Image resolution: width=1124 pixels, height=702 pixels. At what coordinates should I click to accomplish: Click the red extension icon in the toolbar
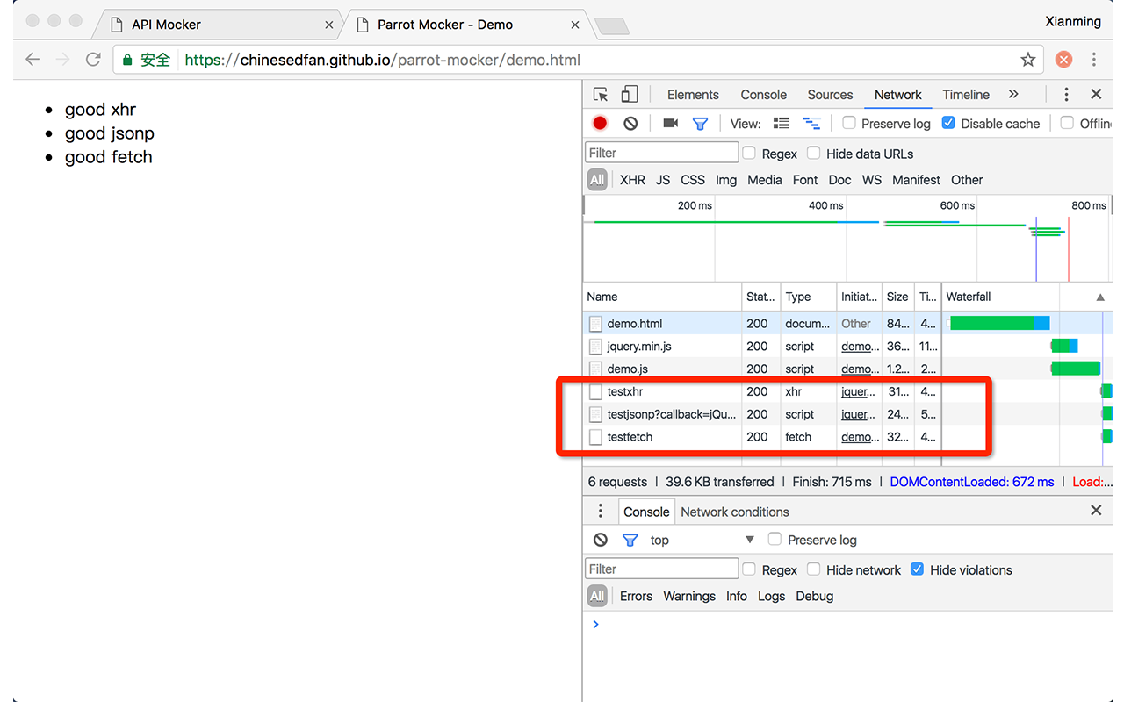[x=1063, y=60]
